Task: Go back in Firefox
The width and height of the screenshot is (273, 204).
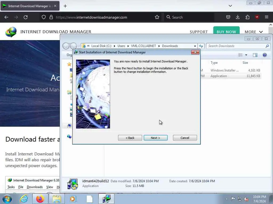Action: (x=6, y=17)
